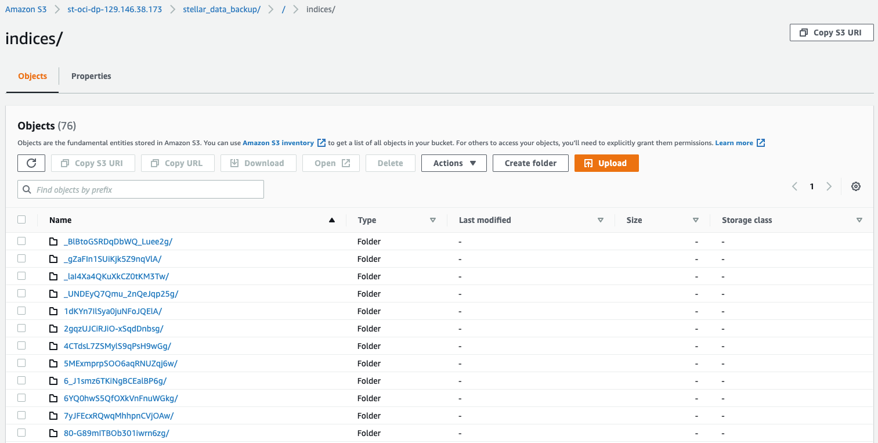Click folder icon for 1dKYn7IlSya0juNFoJQElA
The width and height of the screenshot is (878, 443).
53,311
